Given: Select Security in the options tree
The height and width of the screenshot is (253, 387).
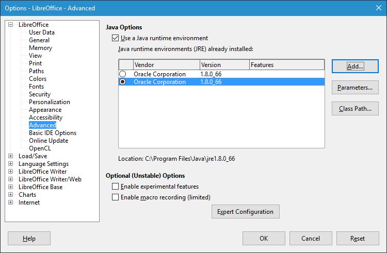Looking at the screenshot, I should (40, 94).
